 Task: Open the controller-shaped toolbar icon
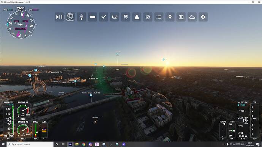click(x=114, y=17)
